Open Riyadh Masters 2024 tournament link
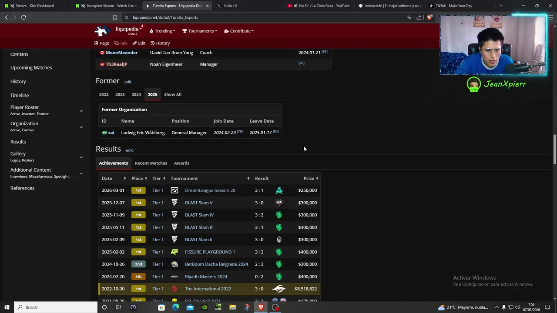The height and width of the screenshot is (313, 557). click(206, 277)
